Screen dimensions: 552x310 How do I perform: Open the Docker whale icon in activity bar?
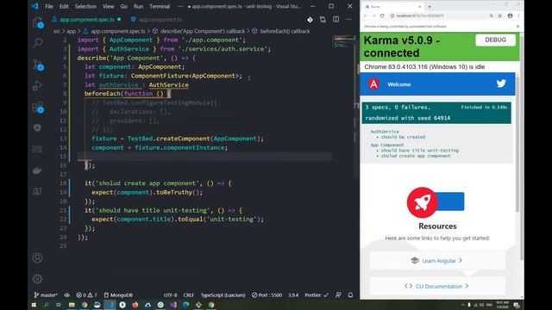coord(37,170)
